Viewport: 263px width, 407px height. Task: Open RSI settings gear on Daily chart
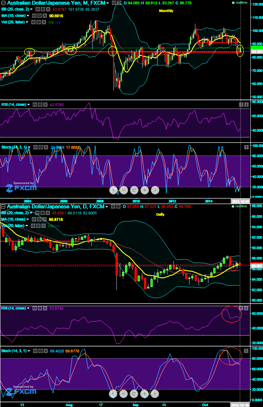click(40, 308)
